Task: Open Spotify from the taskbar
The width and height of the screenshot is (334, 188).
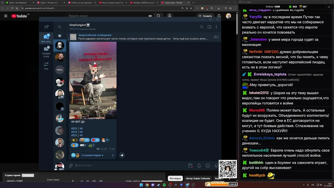Action: pos(164,185)
